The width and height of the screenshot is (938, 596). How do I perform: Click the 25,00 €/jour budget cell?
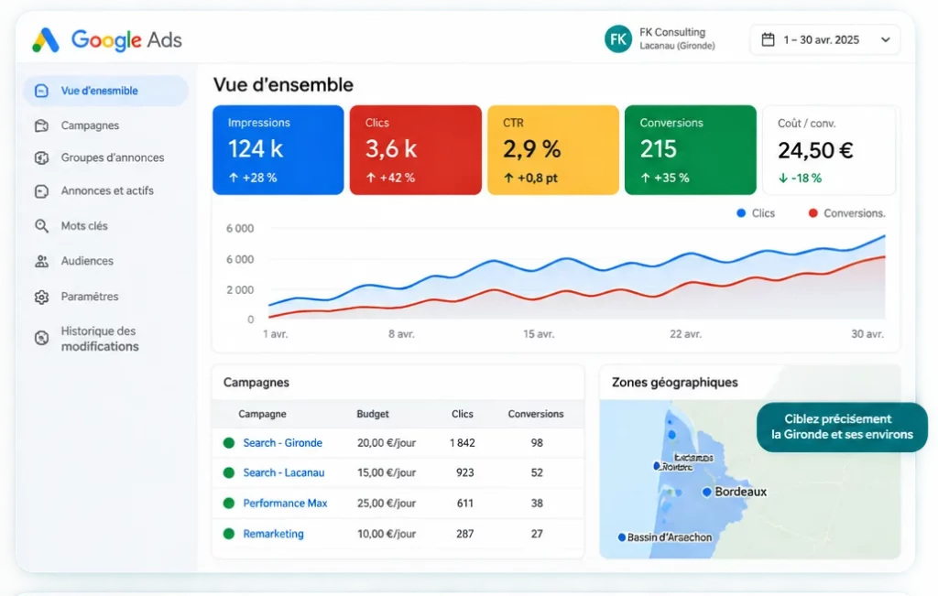pos(387,504)
